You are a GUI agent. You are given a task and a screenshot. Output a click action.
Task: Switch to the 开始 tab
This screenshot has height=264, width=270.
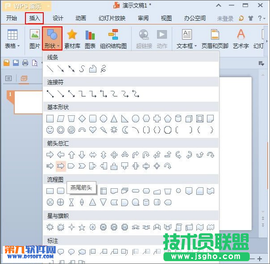[12, 18]
